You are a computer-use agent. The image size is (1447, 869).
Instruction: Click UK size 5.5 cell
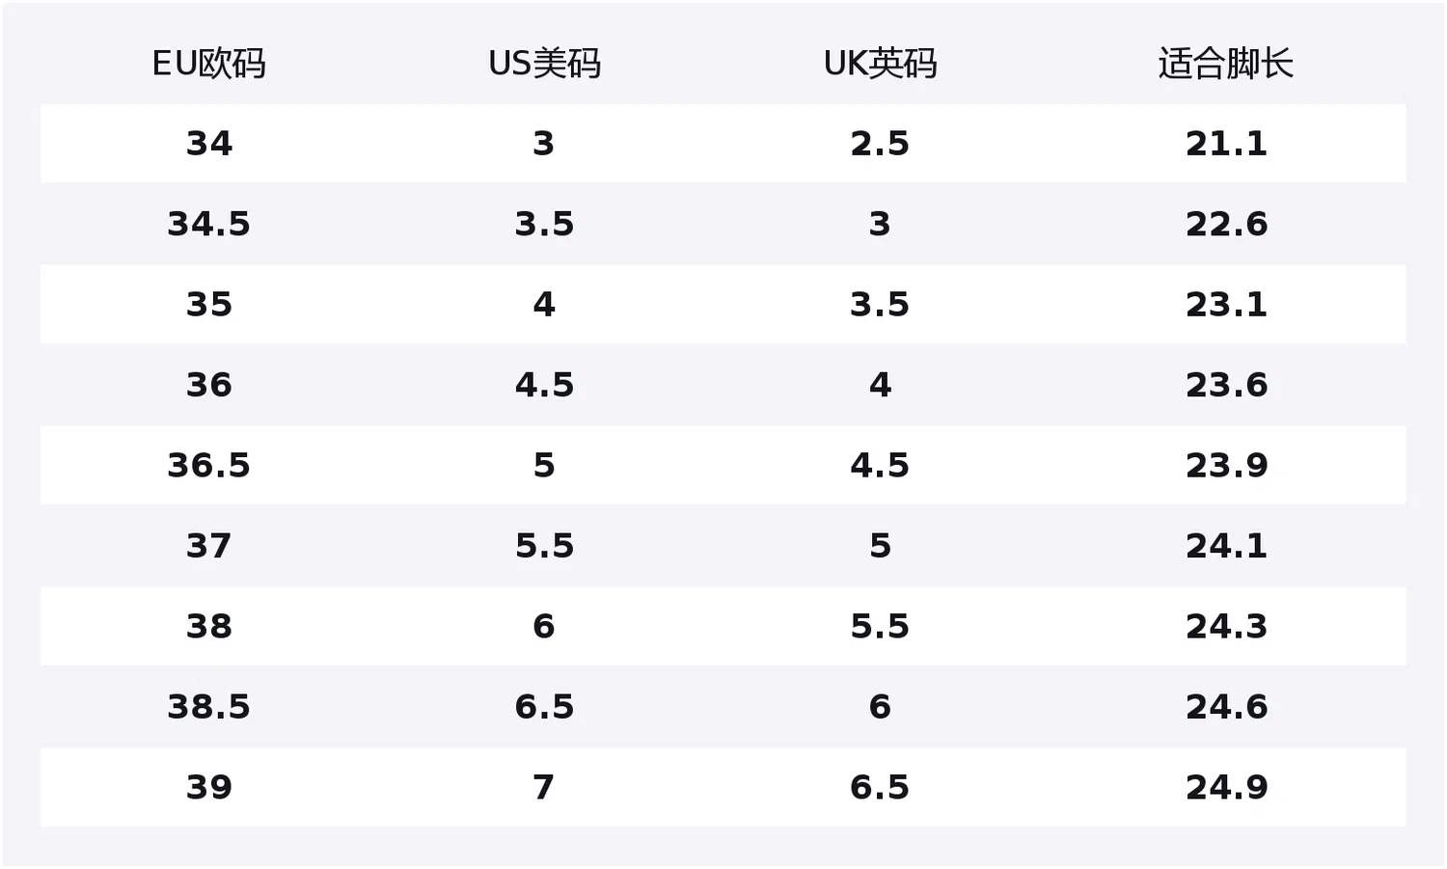point(880,626)
